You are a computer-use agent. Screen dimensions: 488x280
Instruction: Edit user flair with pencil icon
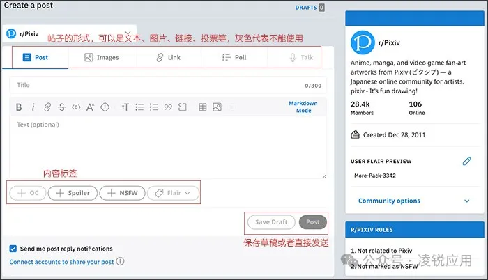click(x=466, y=161)
